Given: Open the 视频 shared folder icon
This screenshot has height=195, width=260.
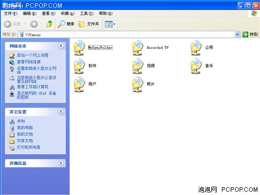Looking at the screenshot, I should click(x=138, y=66).
